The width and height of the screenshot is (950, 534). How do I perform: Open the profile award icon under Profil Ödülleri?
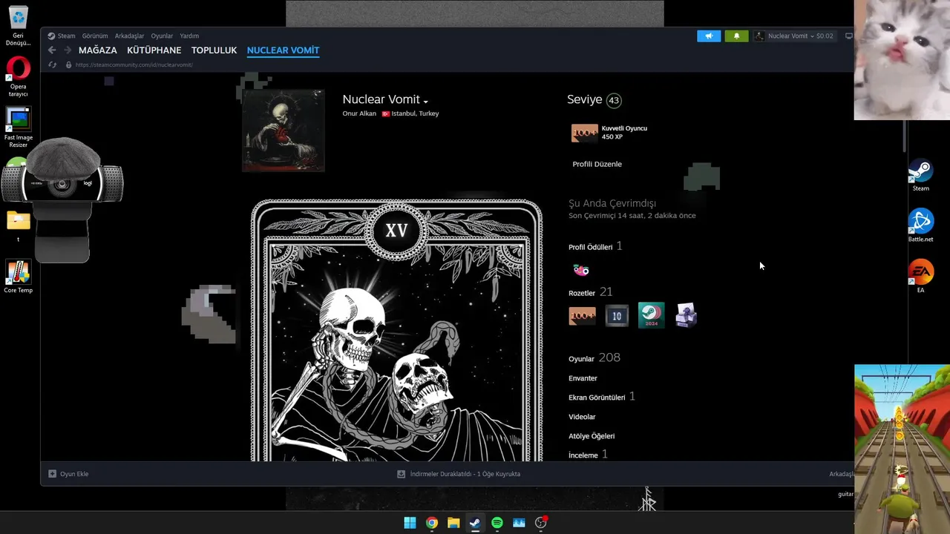point(580,270)
